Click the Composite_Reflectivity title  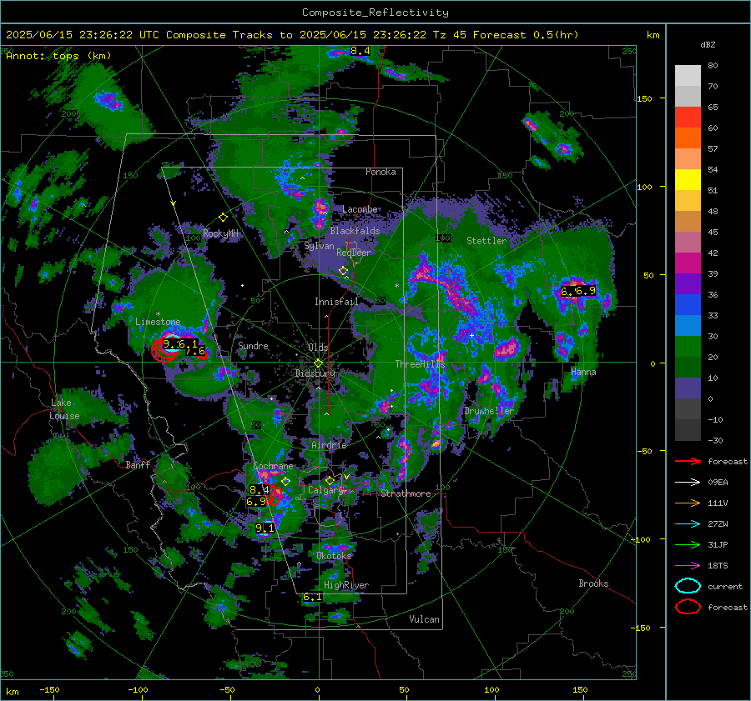tap(375, 13)
